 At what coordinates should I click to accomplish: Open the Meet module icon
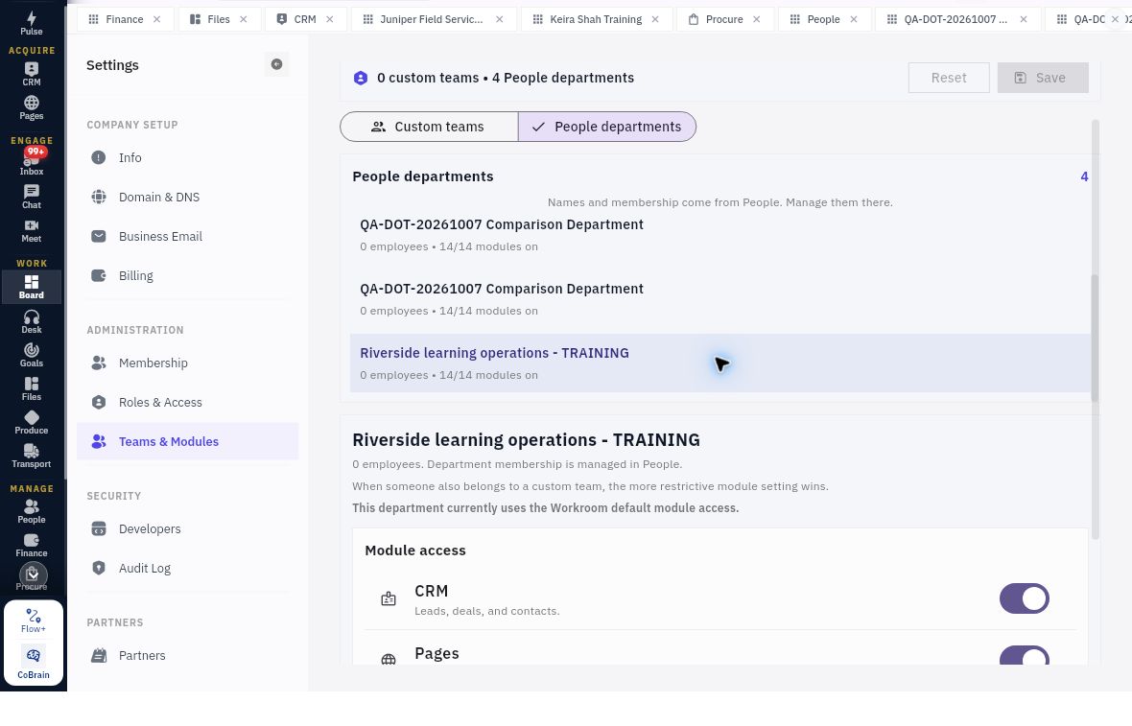(31, 230)
